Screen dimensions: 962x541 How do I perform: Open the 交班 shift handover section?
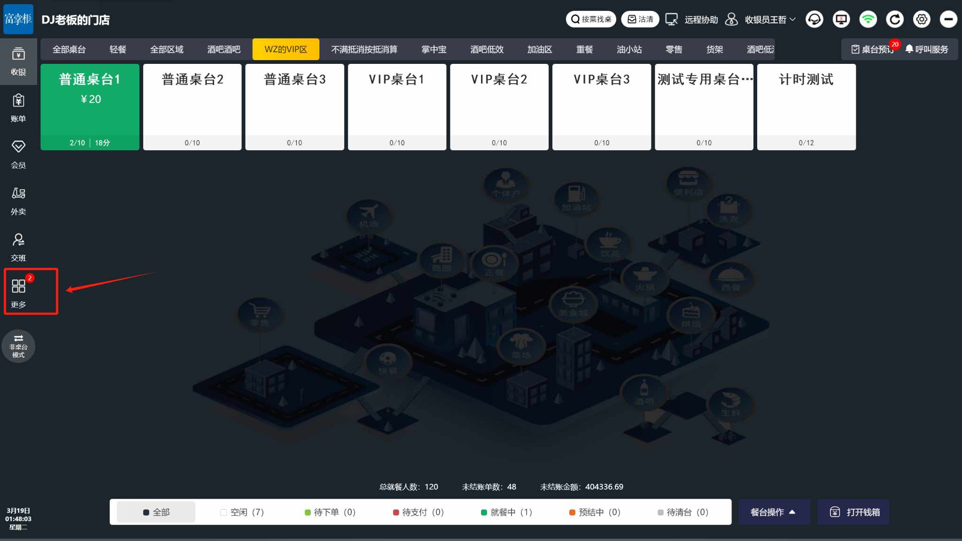(18, 248)
